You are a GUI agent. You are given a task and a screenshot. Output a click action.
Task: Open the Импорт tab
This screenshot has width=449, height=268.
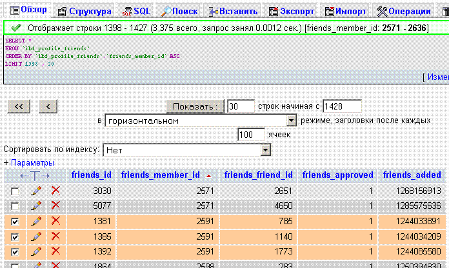click(346, 12)
